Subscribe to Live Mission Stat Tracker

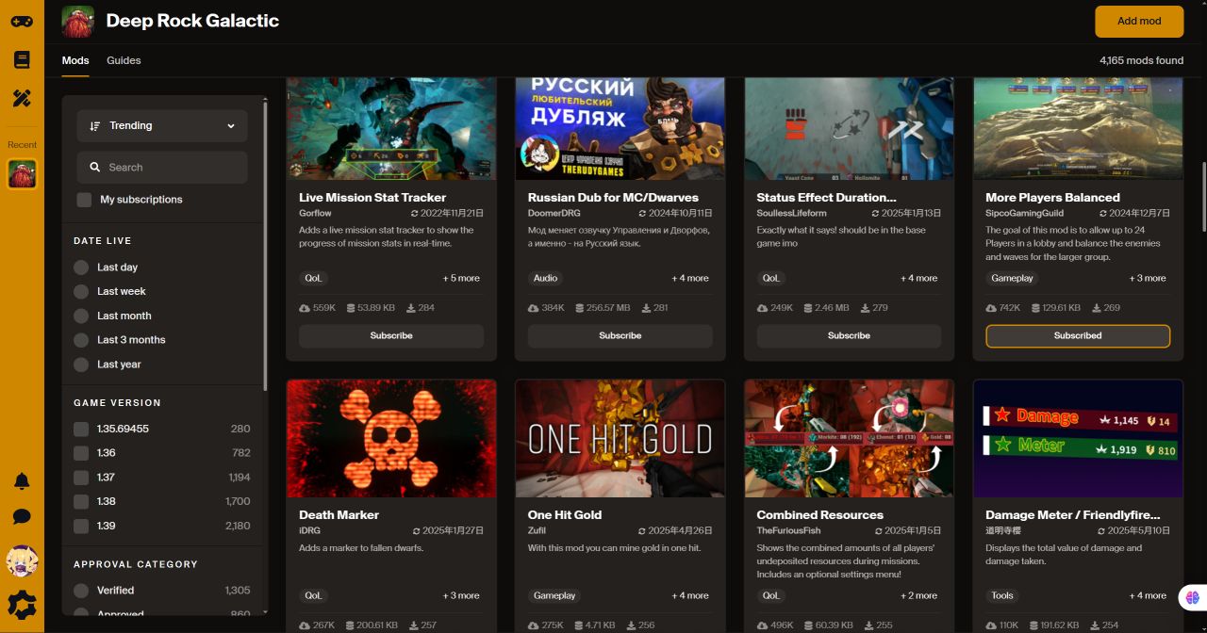click(391, 336)
